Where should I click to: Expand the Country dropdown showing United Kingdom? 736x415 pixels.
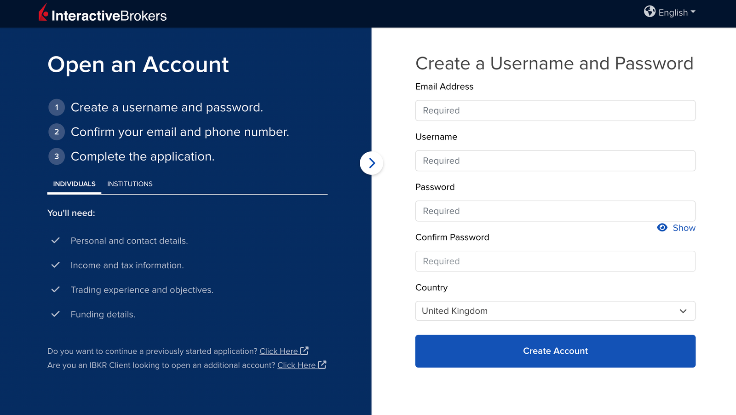point(555,311)
